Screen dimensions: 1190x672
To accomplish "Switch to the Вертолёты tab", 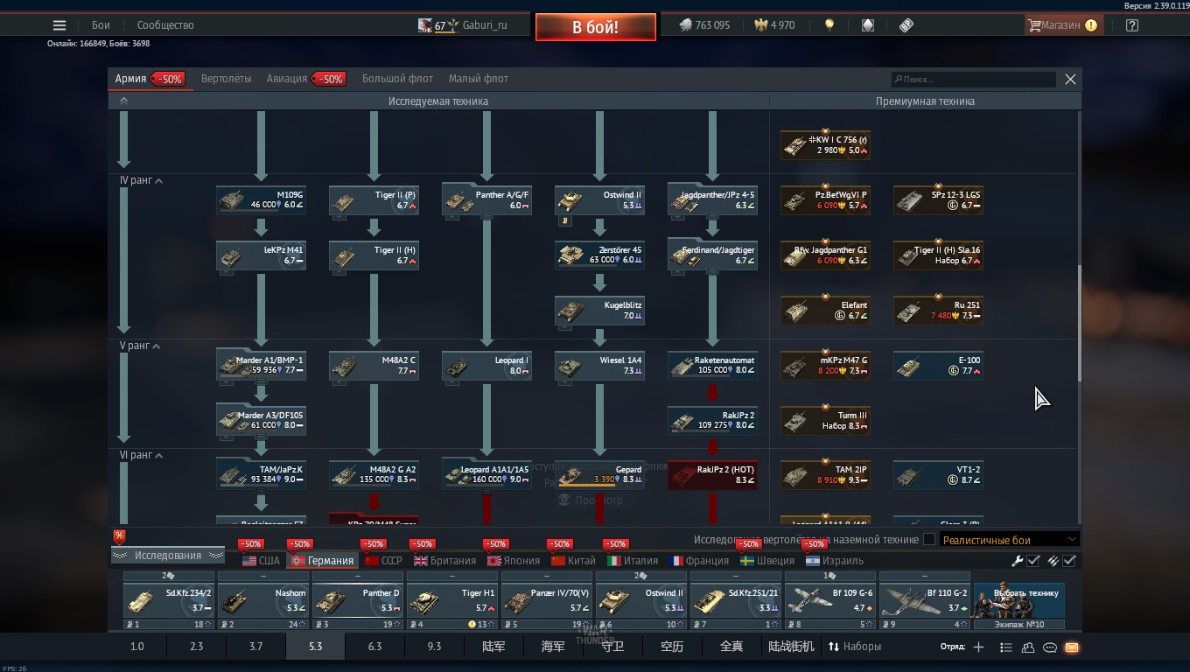I will 226,79.
